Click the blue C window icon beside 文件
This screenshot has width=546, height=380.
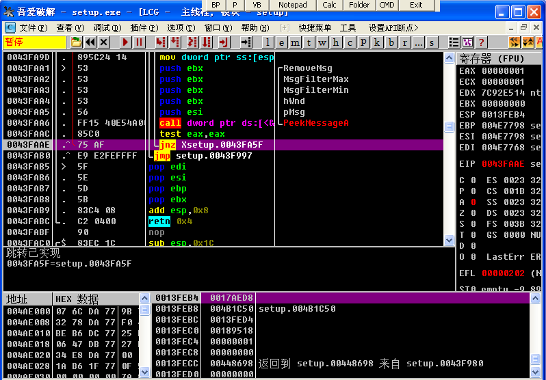10,27
